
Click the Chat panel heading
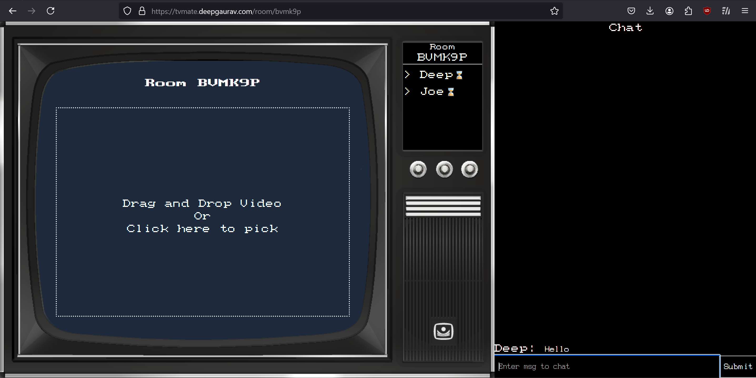[x=625, y=28]
